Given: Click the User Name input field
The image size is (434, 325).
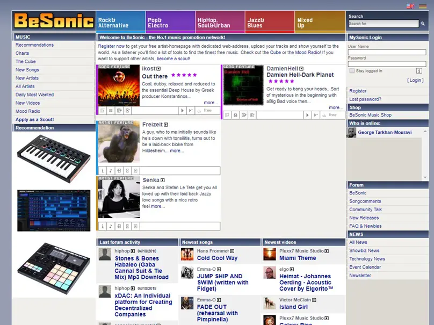Looking at the screenshot, I should pyautogui.click(x=387, y=52).
